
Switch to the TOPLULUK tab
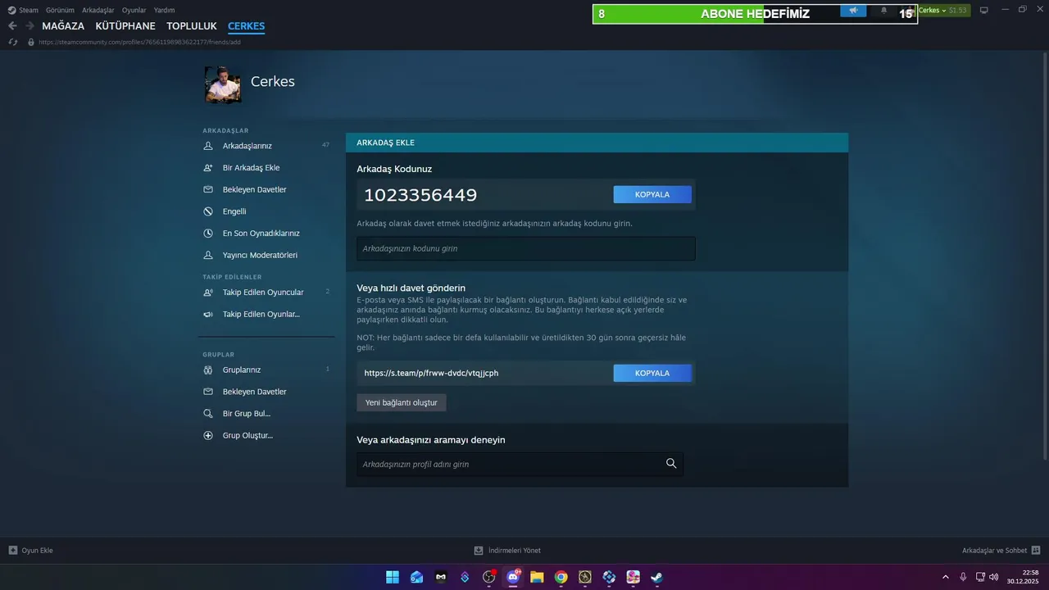pyautogui.click(x=192, y=26)
